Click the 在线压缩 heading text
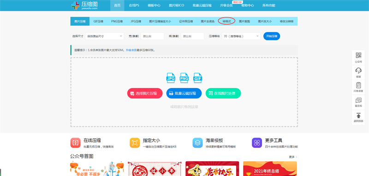Image resolution: width=369 pixels, height=176 pixels. click(92, 141)
